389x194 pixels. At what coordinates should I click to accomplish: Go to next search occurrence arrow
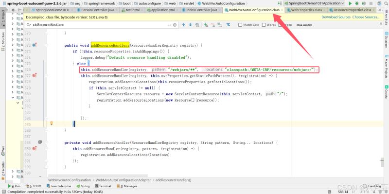pos(190,25)
